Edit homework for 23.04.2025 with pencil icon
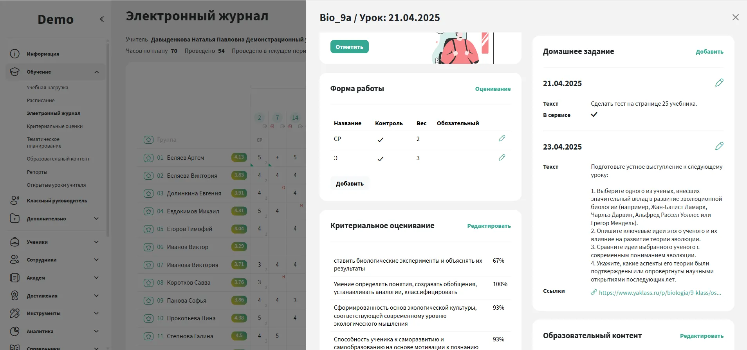The height and width of the screenshot is (350, 747). (719, 146)
